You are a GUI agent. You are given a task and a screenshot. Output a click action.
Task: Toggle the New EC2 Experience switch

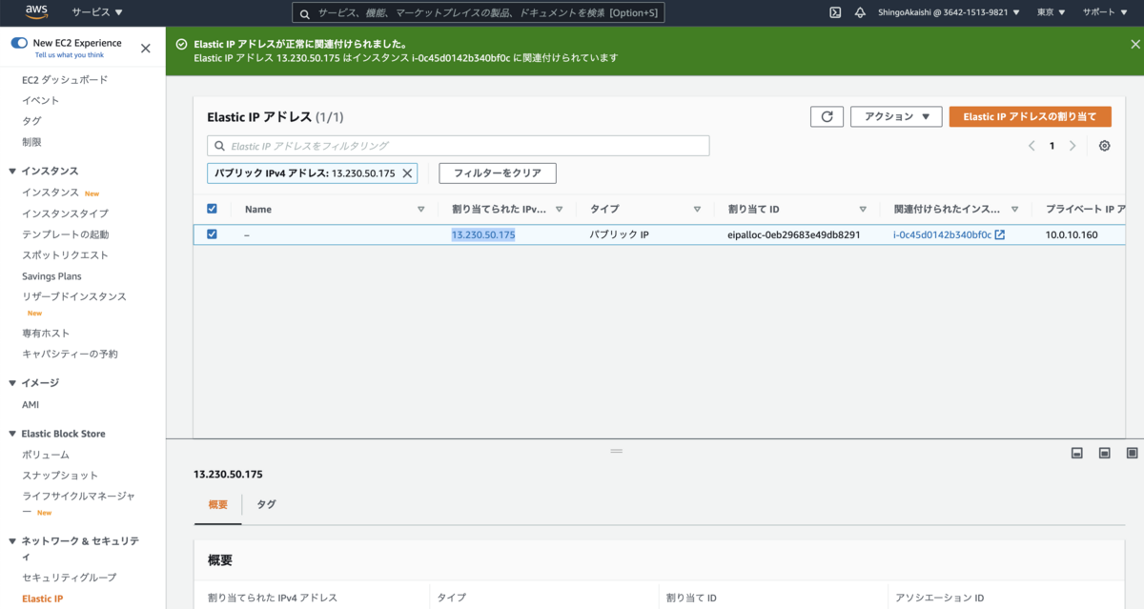coord(19,43)
